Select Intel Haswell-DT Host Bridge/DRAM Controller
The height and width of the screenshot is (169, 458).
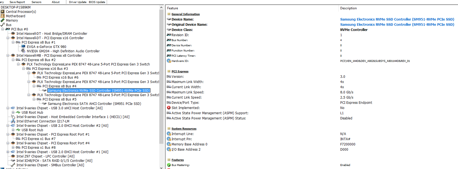pyautogui.click(x=52, y=34)
